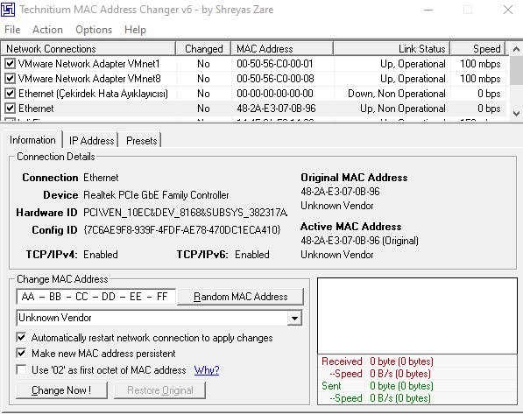
Task: Click the Hardware ID value text
Action: click(x=185, y=213)
